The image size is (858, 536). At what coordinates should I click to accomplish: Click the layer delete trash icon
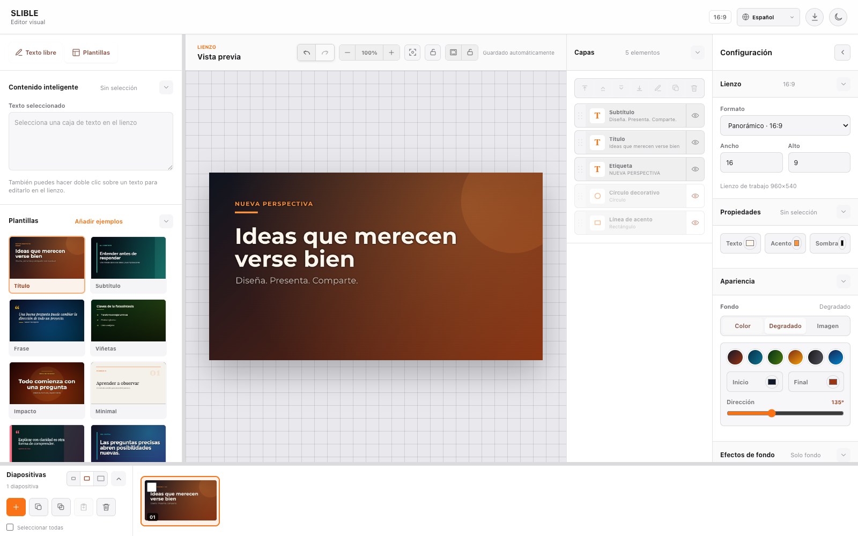click(x=694, y=88)
